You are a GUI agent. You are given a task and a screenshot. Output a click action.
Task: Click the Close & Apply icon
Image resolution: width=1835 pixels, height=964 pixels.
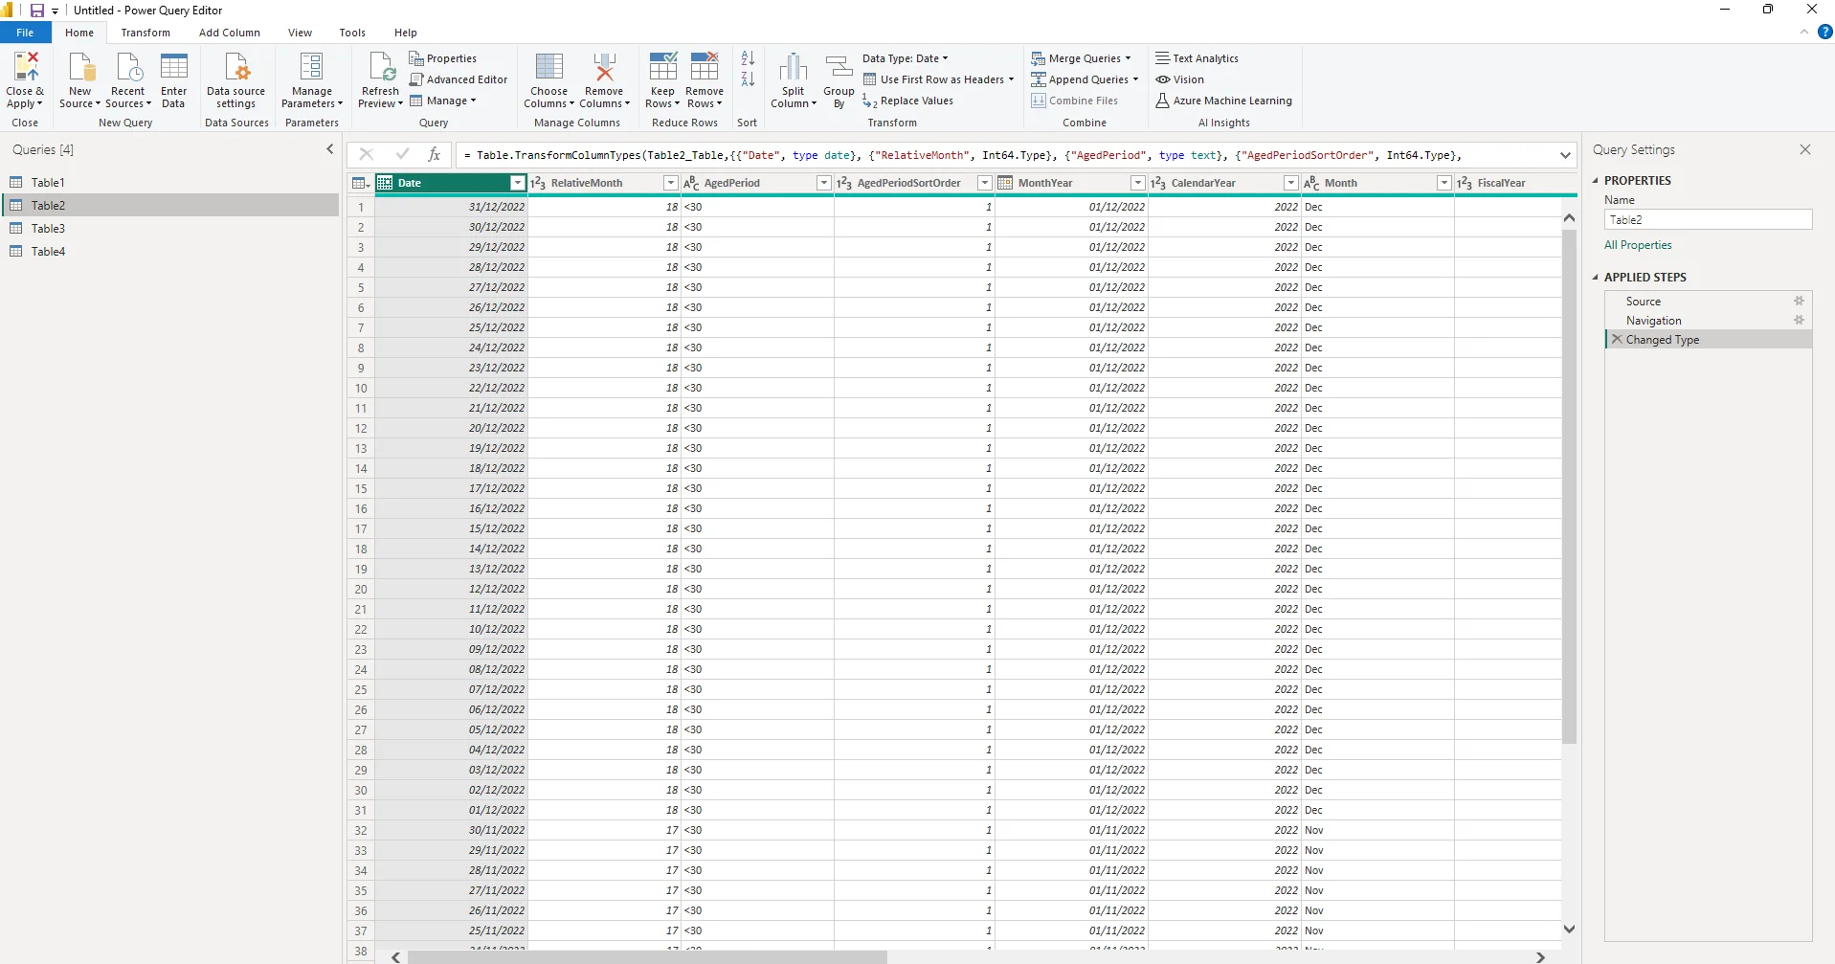(x=26, y=68)
